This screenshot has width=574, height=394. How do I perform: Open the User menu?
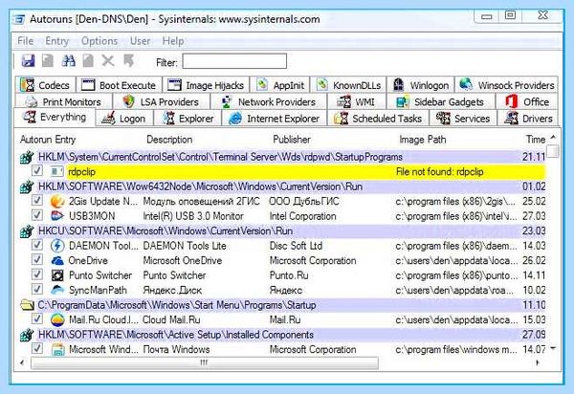pyautogui.click(x=140, y=41)
